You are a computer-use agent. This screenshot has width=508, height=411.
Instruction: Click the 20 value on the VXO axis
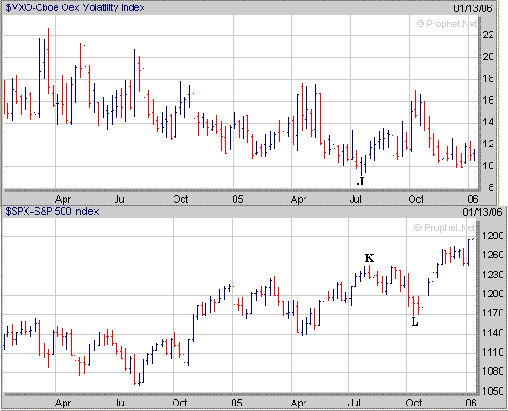coord(488,56)
